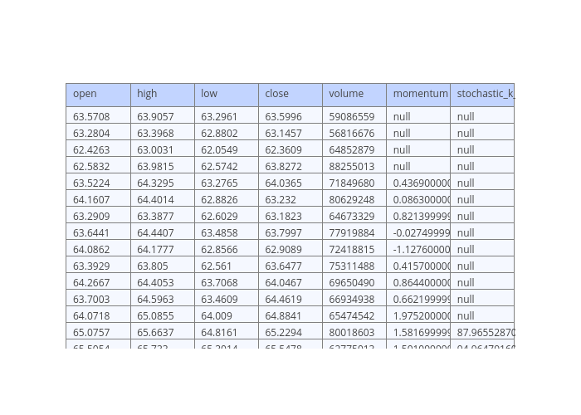The height and width of the screenshot is (415, 581).
Task: Click the close value 62.3609 cell
Action: [290, 150]
